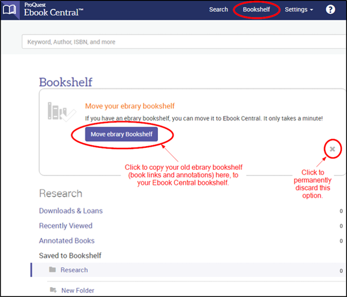Image resolution: width=347 pixels, height=297 pixels.
Task: Dismiss the ebrary bookshelf option with X
Action: (x=333, y=149)
